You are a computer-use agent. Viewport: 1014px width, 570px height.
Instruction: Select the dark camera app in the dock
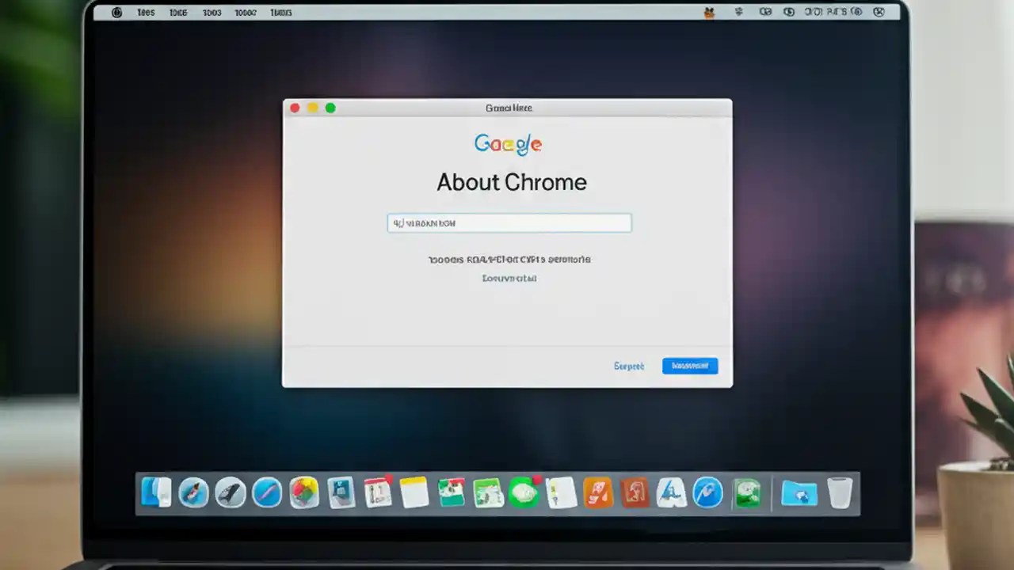pyautogui.click(x=230, y=493)
